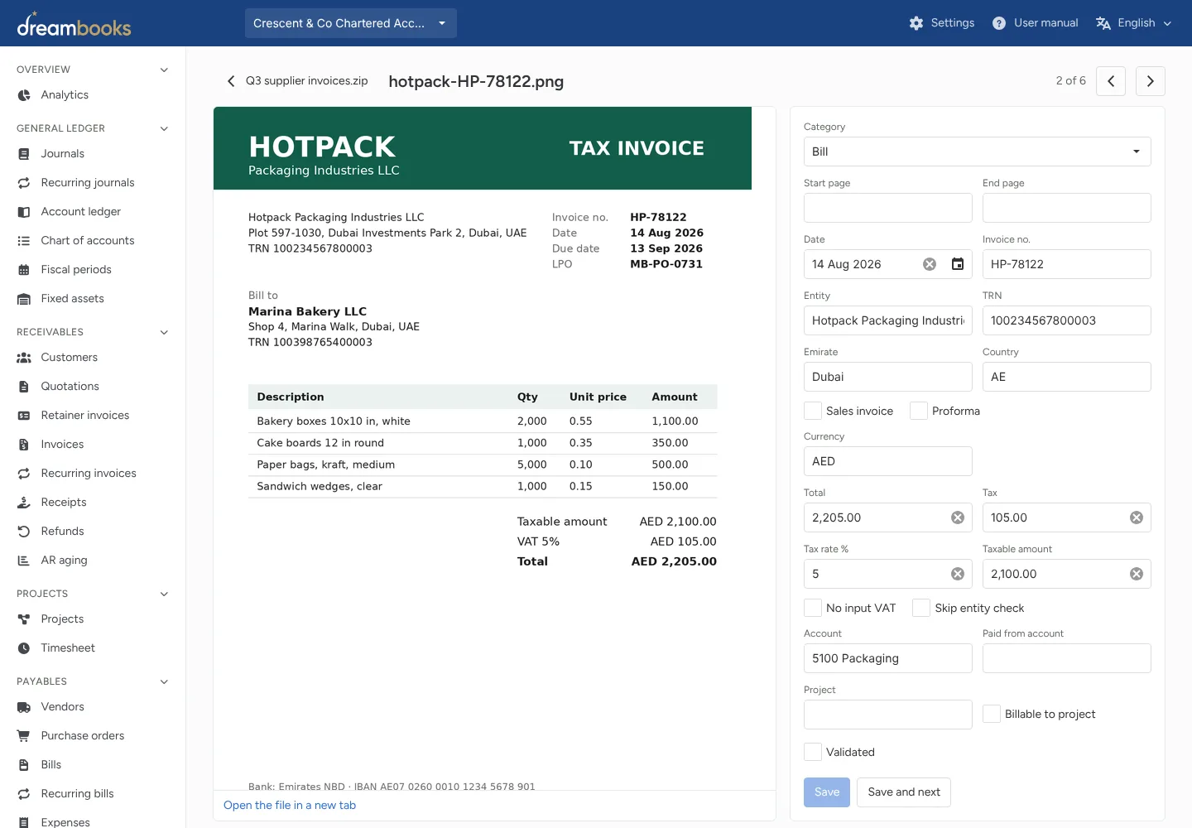Go to the previous invoice file
Viewport: 1192px width, 828px height.
click(1111, 81)
